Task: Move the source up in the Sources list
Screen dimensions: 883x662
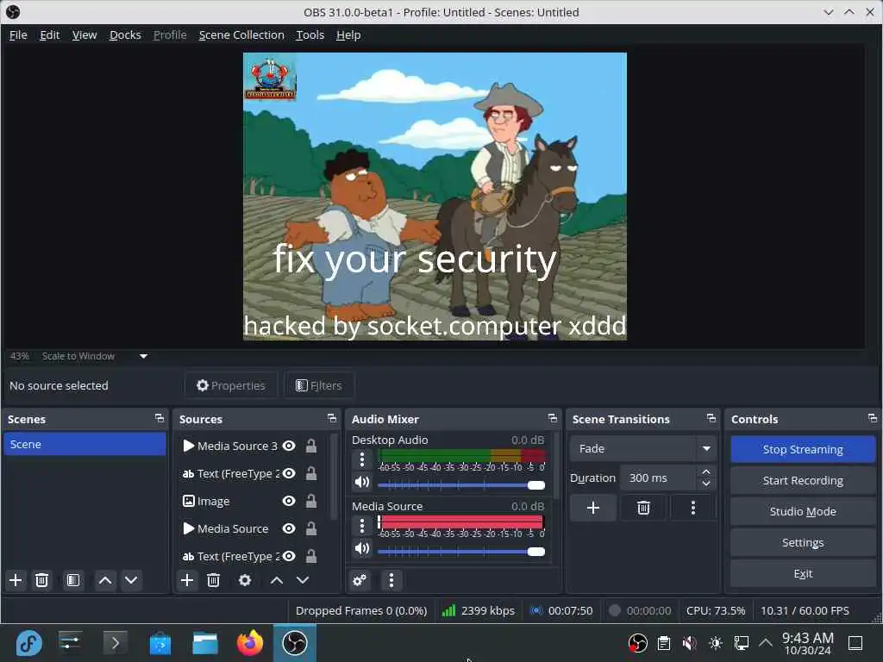Action: [x=277, y=580]
